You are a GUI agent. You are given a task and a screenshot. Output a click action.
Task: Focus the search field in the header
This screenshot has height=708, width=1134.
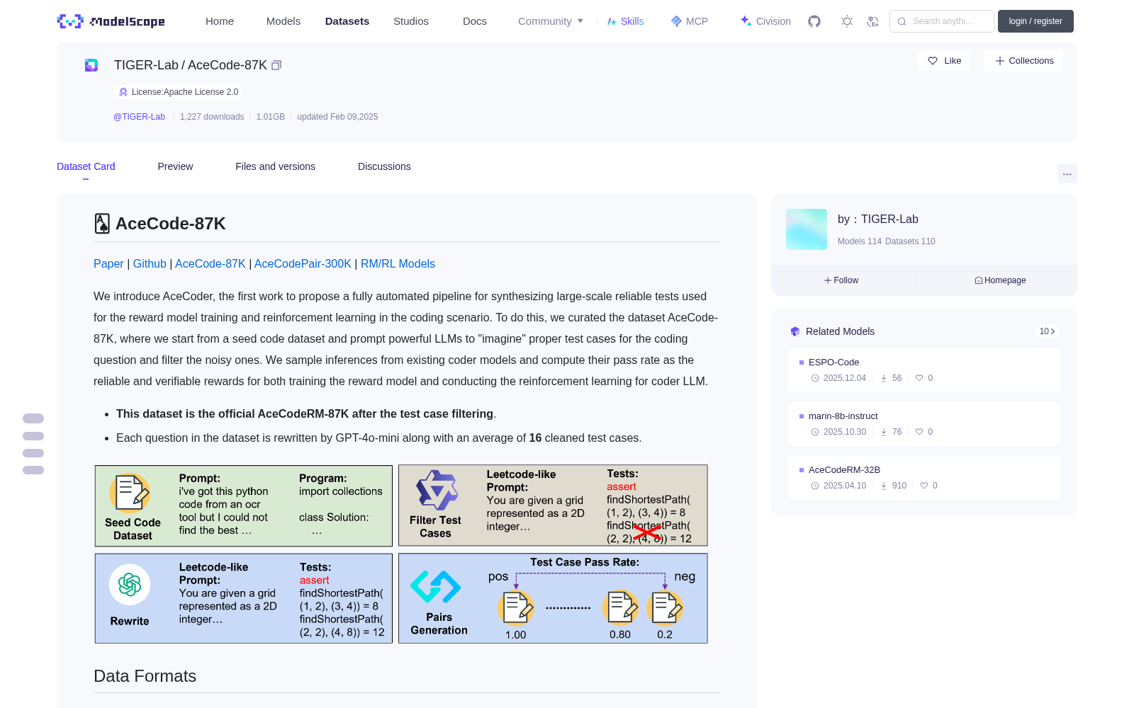(x=942, y=21)
